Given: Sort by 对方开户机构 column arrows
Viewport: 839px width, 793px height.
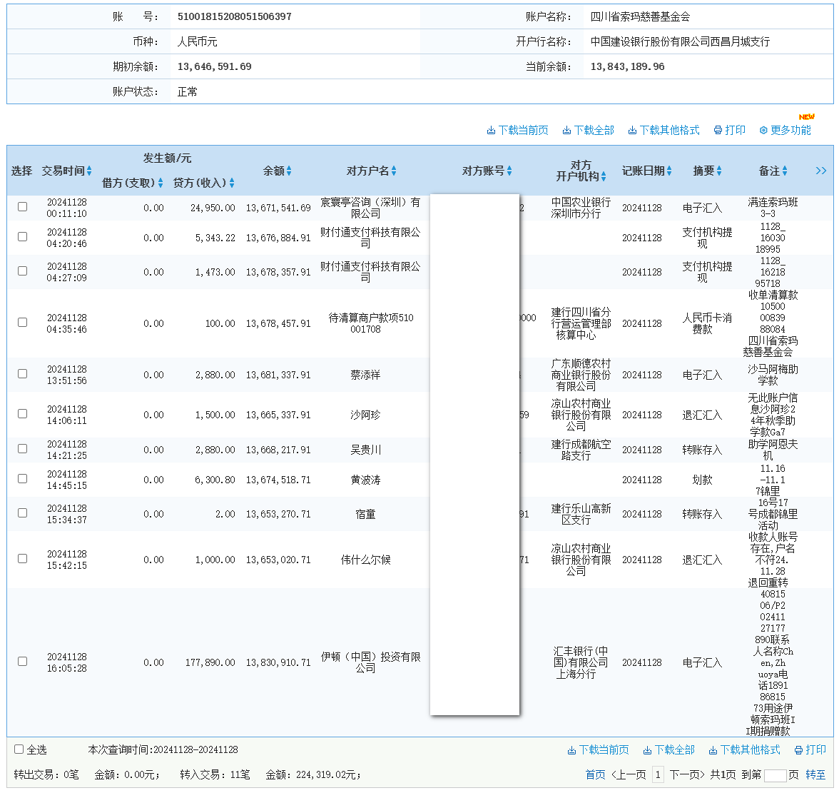Looking at the screenshot, I should click(x=604, y=177).
